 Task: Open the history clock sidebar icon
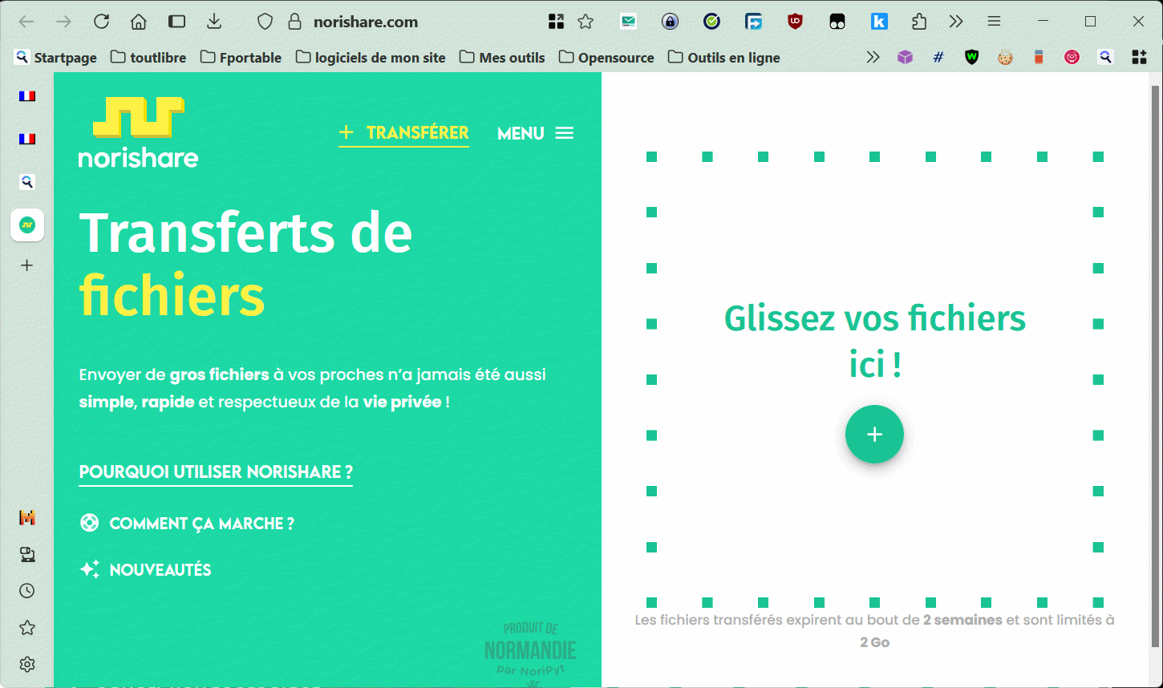[x=27, y=591]
